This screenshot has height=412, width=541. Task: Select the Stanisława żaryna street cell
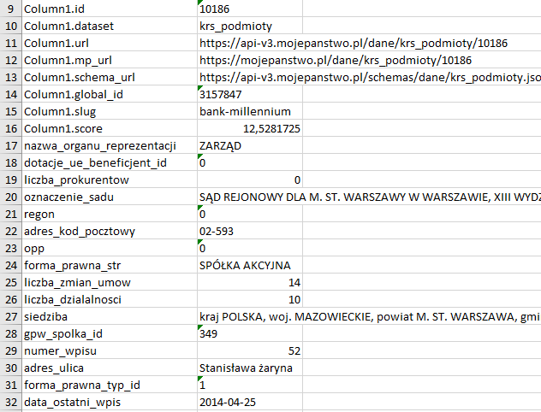(246, 368)
